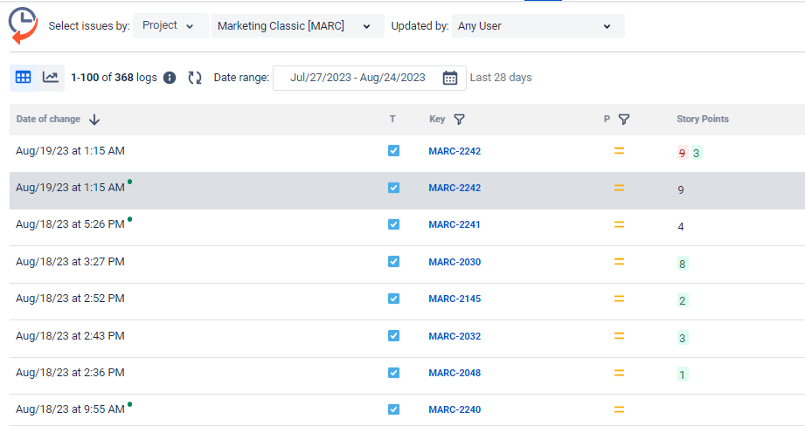
Task: Click the Issue History clock logo icon
Action: pyautogui.click(x=23, y=25)
